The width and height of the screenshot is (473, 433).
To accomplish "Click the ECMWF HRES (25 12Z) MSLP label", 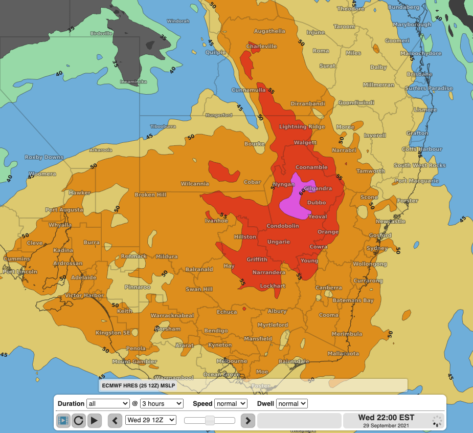I will (x=139, y=385).
